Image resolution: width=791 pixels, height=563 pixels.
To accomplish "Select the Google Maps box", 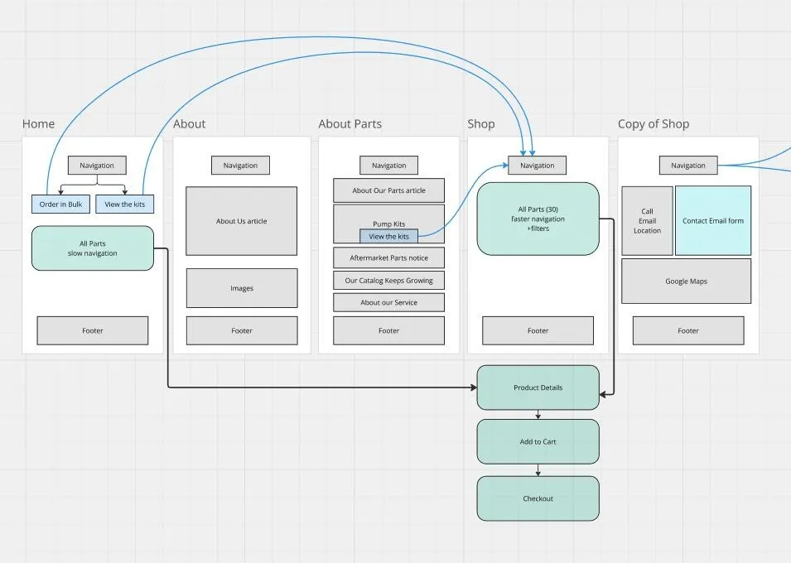I will 686,281.
